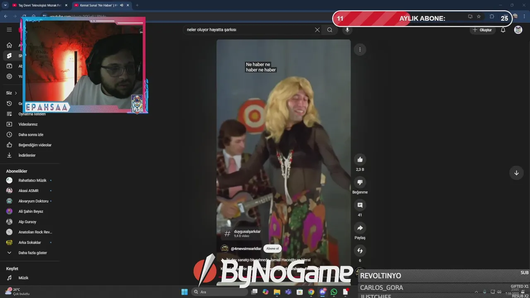530x298 pixels.
Task: Open the notifications bell
Action: (x=503, y=30)
